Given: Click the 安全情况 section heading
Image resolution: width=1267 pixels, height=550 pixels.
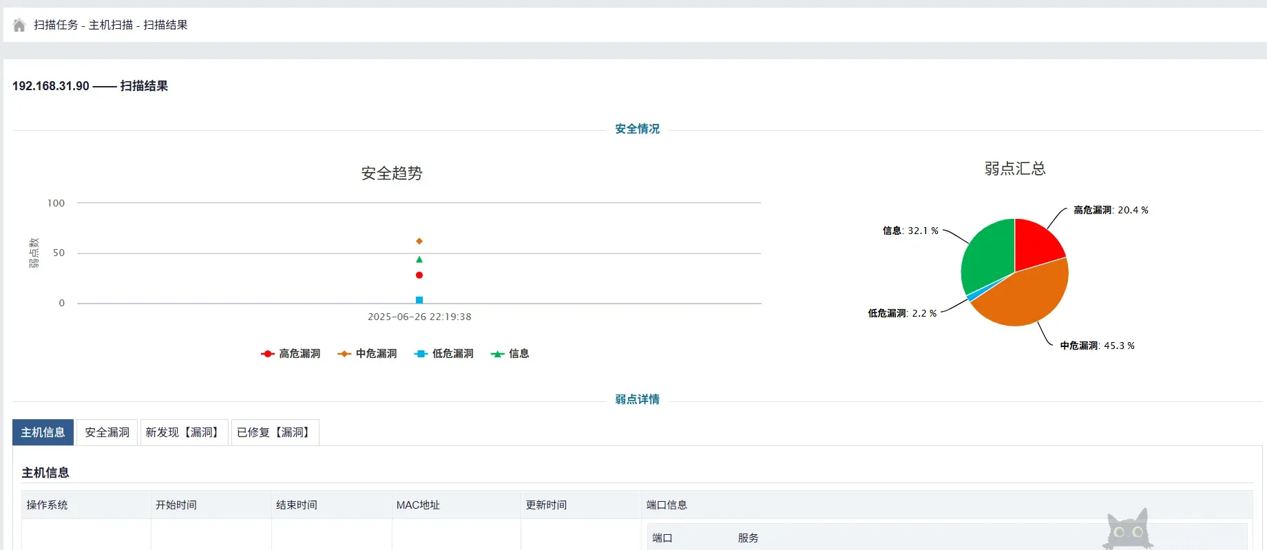Looking at the screenshot, I should tap(637, 129).
